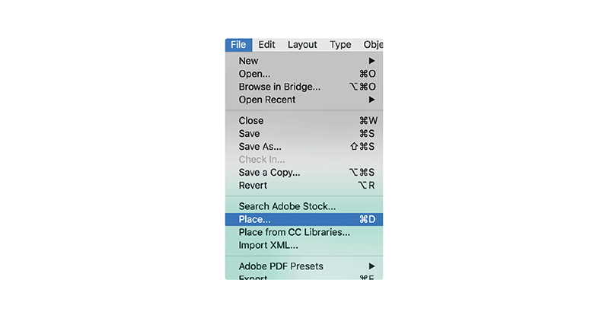Select Search Adobe Stock...
The height and width of the screenshot is (318, 609).
tap(287, 206)
